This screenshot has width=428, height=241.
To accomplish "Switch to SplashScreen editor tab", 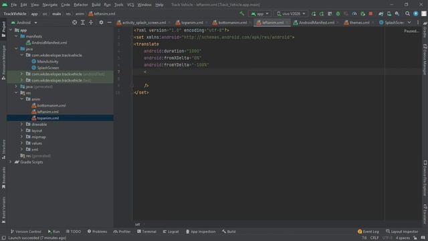I will click(x=391, y=23).
